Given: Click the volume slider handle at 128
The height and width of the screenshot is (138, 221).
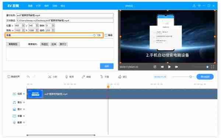Looking at the screenshot, I should 94,35.
